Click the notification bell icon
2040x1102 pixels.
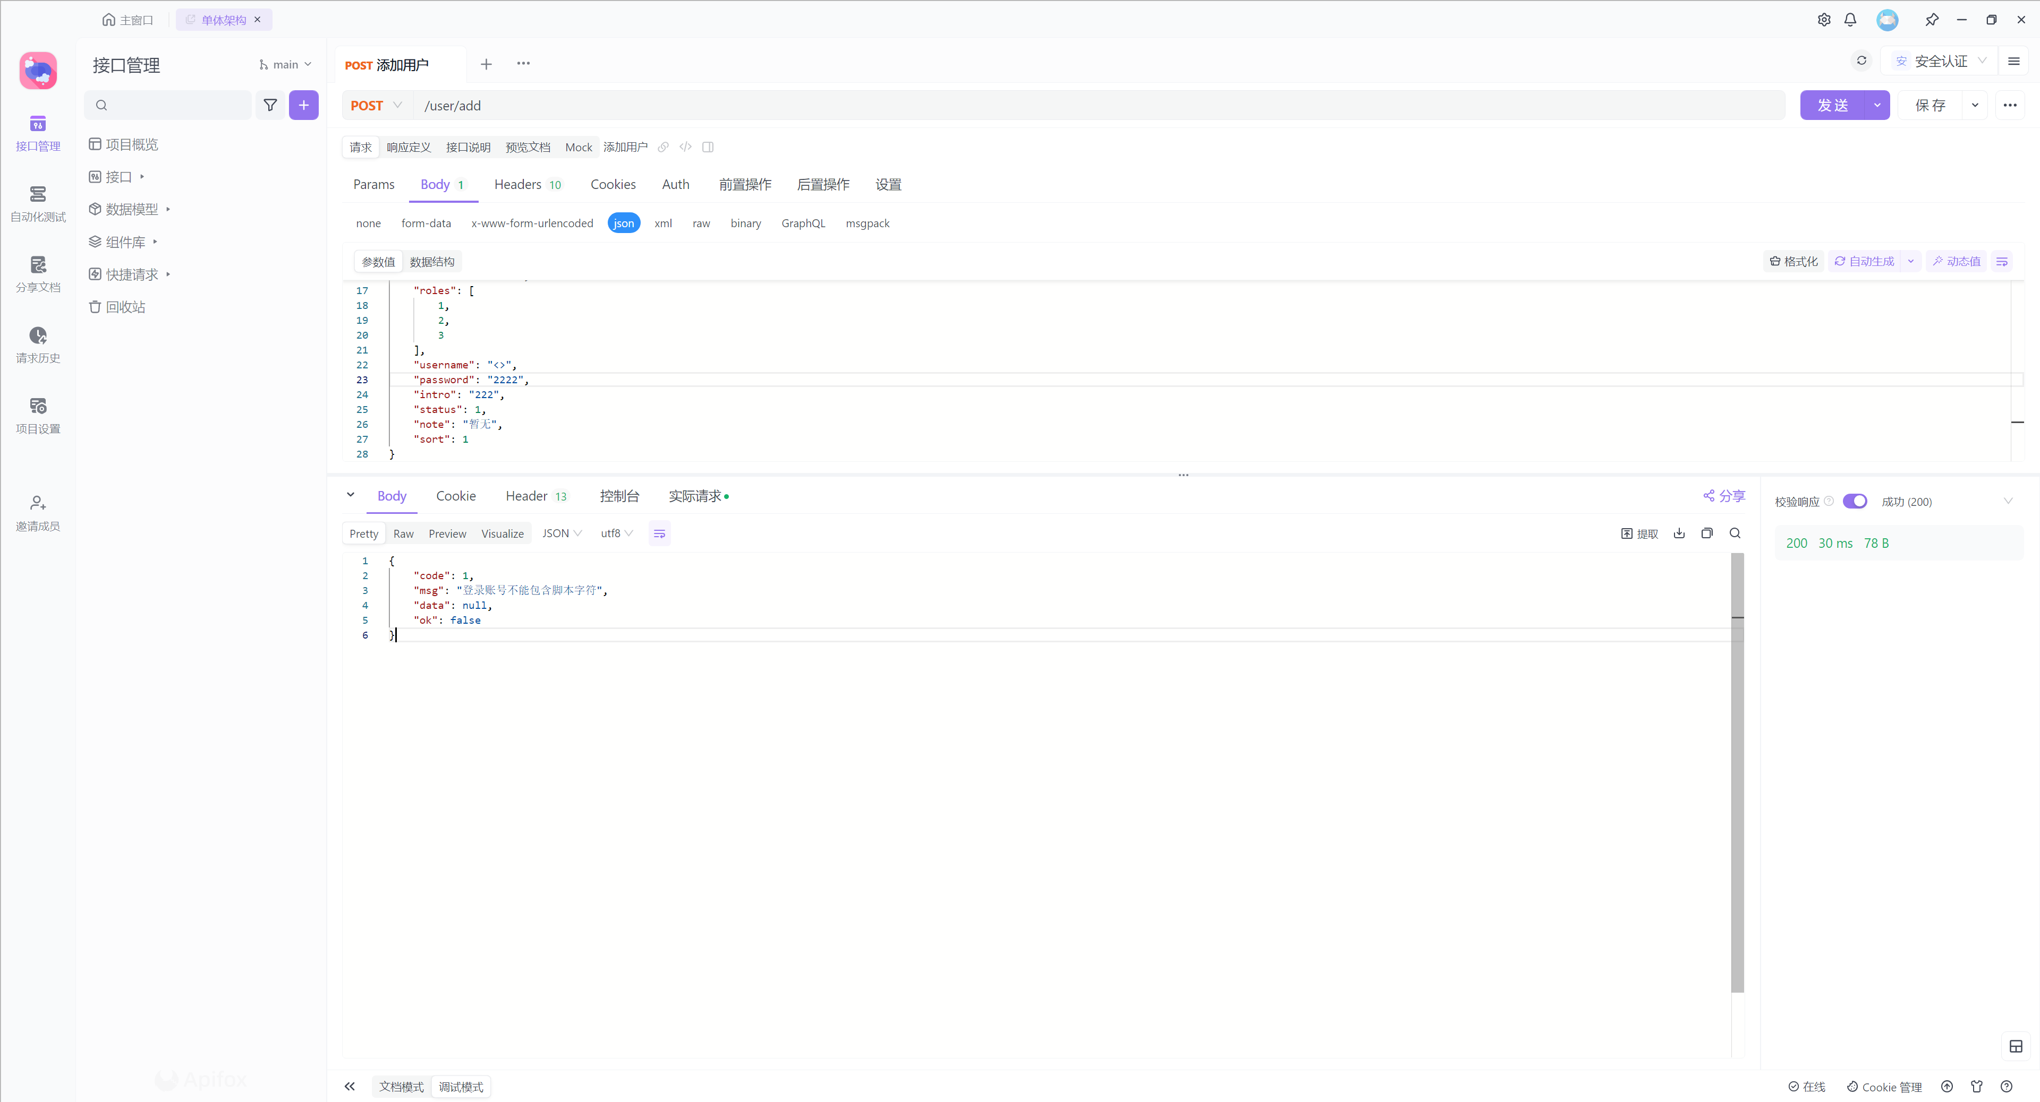(1850, 20)
